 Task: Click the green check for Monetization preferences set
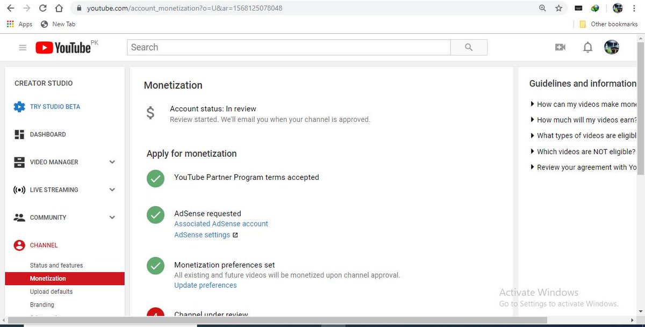tap(155, 266)
